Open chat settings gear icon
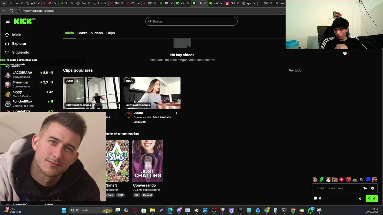The image size is (383, 215). tap(360, 199)
